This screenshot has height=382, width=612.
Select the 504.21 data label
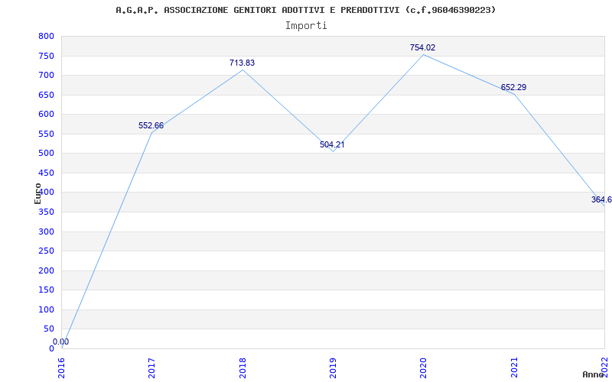click(332, 144)
